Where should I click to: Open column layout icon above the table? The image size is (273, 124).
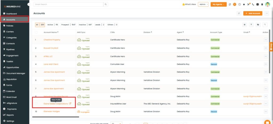coord(244,25)
